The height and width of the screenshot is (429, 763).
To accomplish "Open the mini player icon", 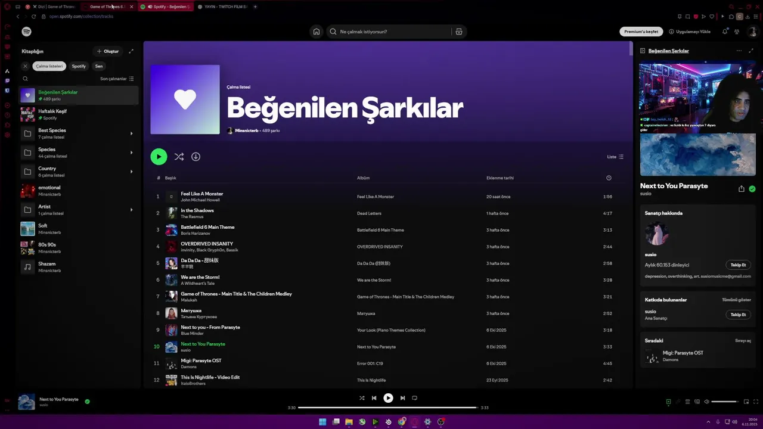I will pyautogui.click(x=746, y=402).
